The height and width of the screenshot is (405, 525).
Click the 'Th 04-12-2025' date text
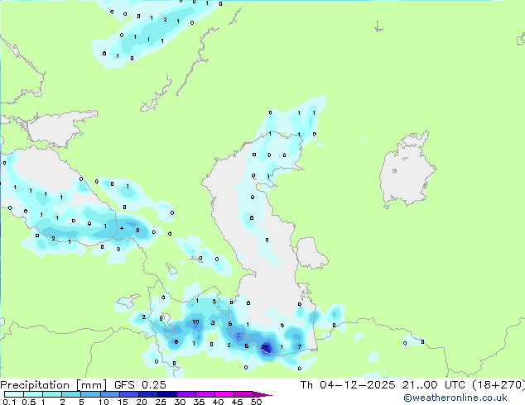click(348, 385)
